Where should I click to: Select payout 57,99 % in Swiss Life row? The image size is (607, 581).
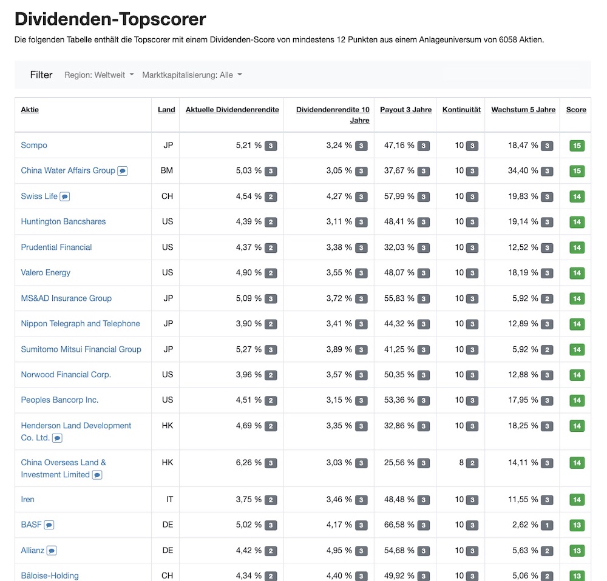(399, 196)
